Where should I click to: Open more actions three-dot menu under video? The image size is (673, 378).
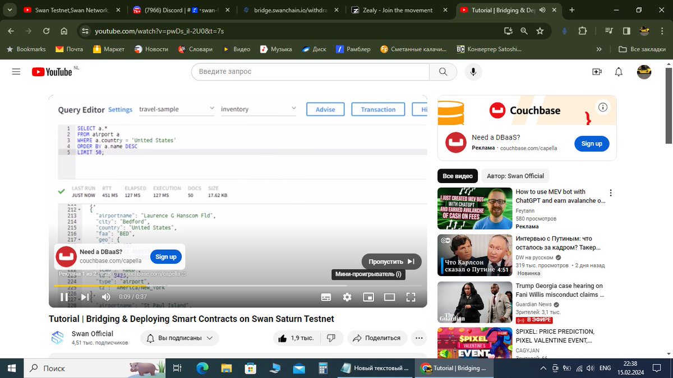(419, 338)
